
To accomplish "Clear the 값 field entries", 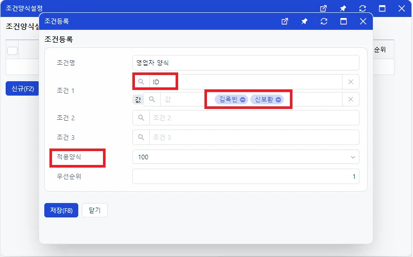I will pos(351,99).
